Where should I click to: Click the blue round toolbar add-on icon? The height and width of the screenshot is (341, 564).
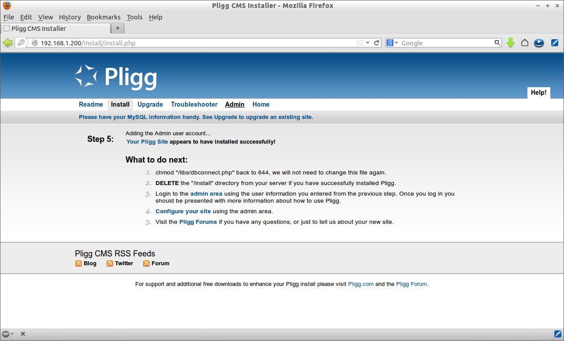[x=539, y=43]
